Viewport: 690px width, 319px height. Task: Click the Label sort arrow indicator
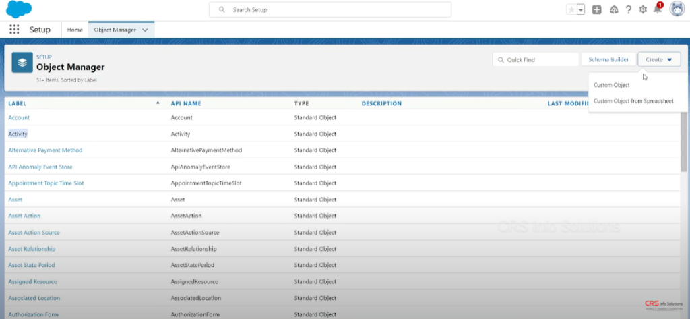click(x=158, y=103)
